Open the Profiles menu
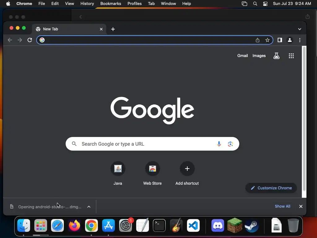 pyautogui.click(x=135, y=3)
